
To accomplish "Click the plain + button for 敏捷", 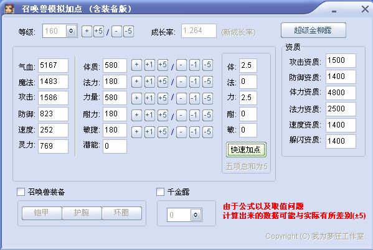I will (x=136, y=132).
